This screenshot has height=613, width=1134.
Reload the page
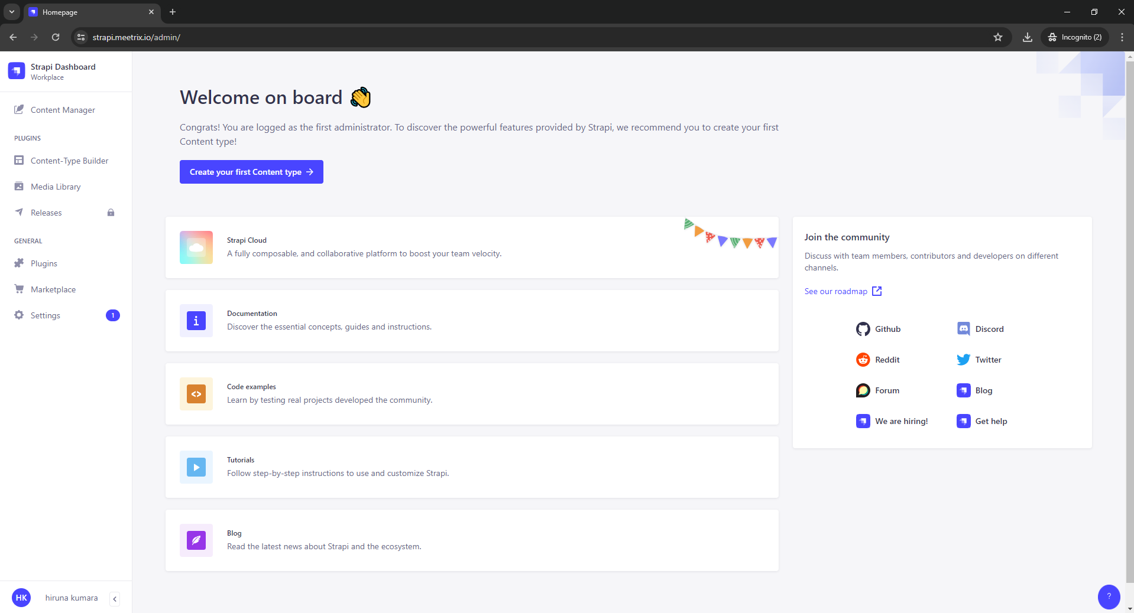click(56, 37)
